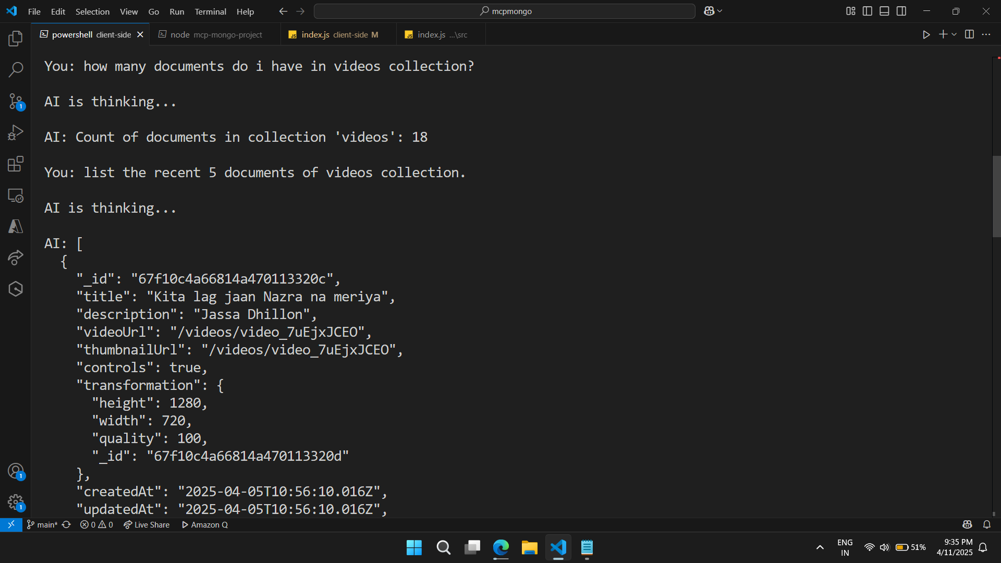
Task: Close the powershell client-side tab
Action: 140,34
